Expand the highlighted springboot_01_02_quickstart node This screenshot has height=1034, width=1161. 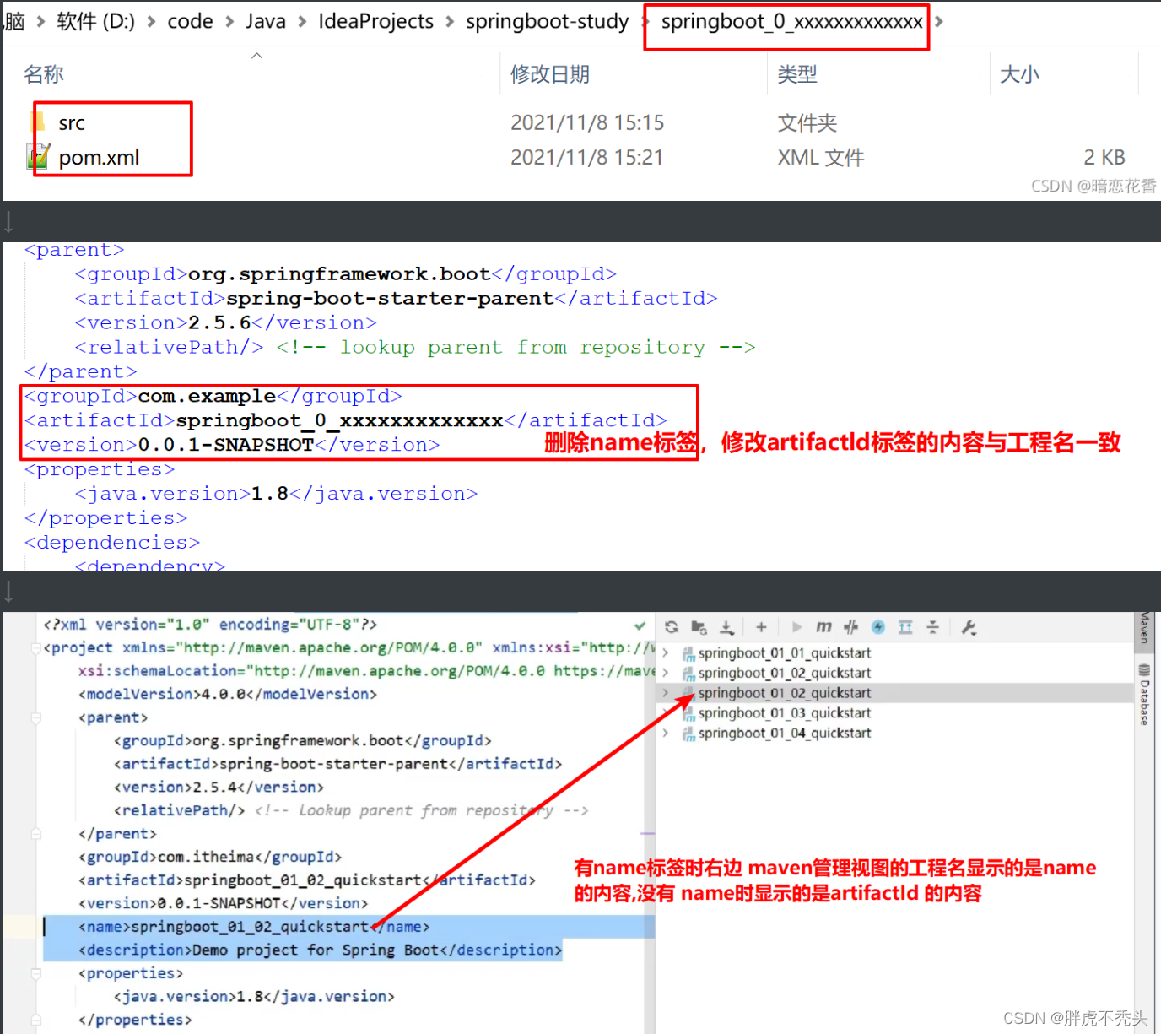coord(666,693)
